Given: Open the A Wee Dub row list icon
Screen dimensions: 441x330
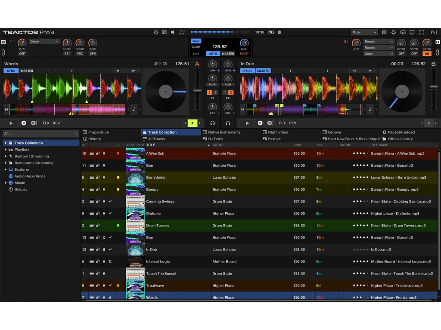Looking at the screenshot, I should pos(91,153).
